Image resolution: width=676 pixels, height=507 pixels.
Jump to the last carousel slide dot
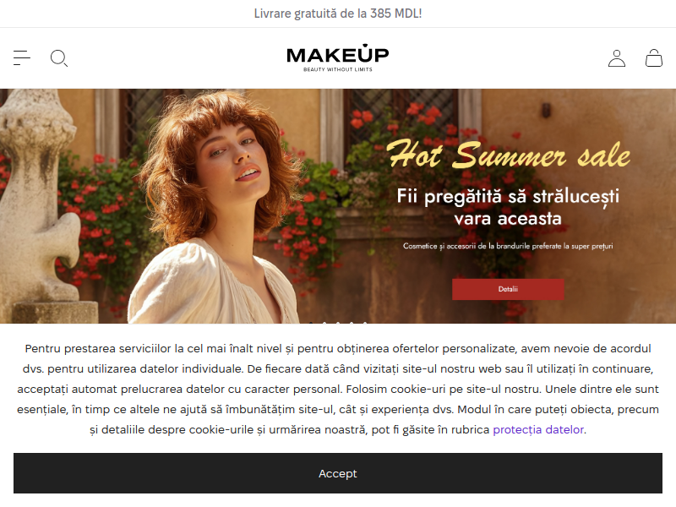(x=365, y=323)
